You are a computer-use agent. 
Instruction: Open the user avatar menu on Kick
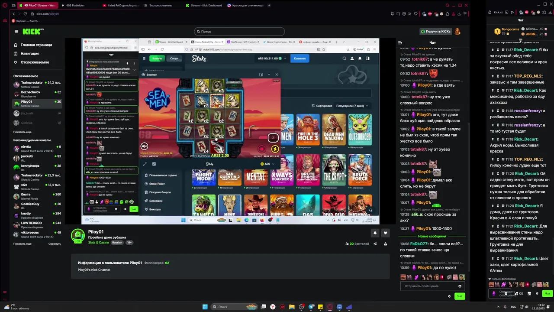(x=457, y=31)
